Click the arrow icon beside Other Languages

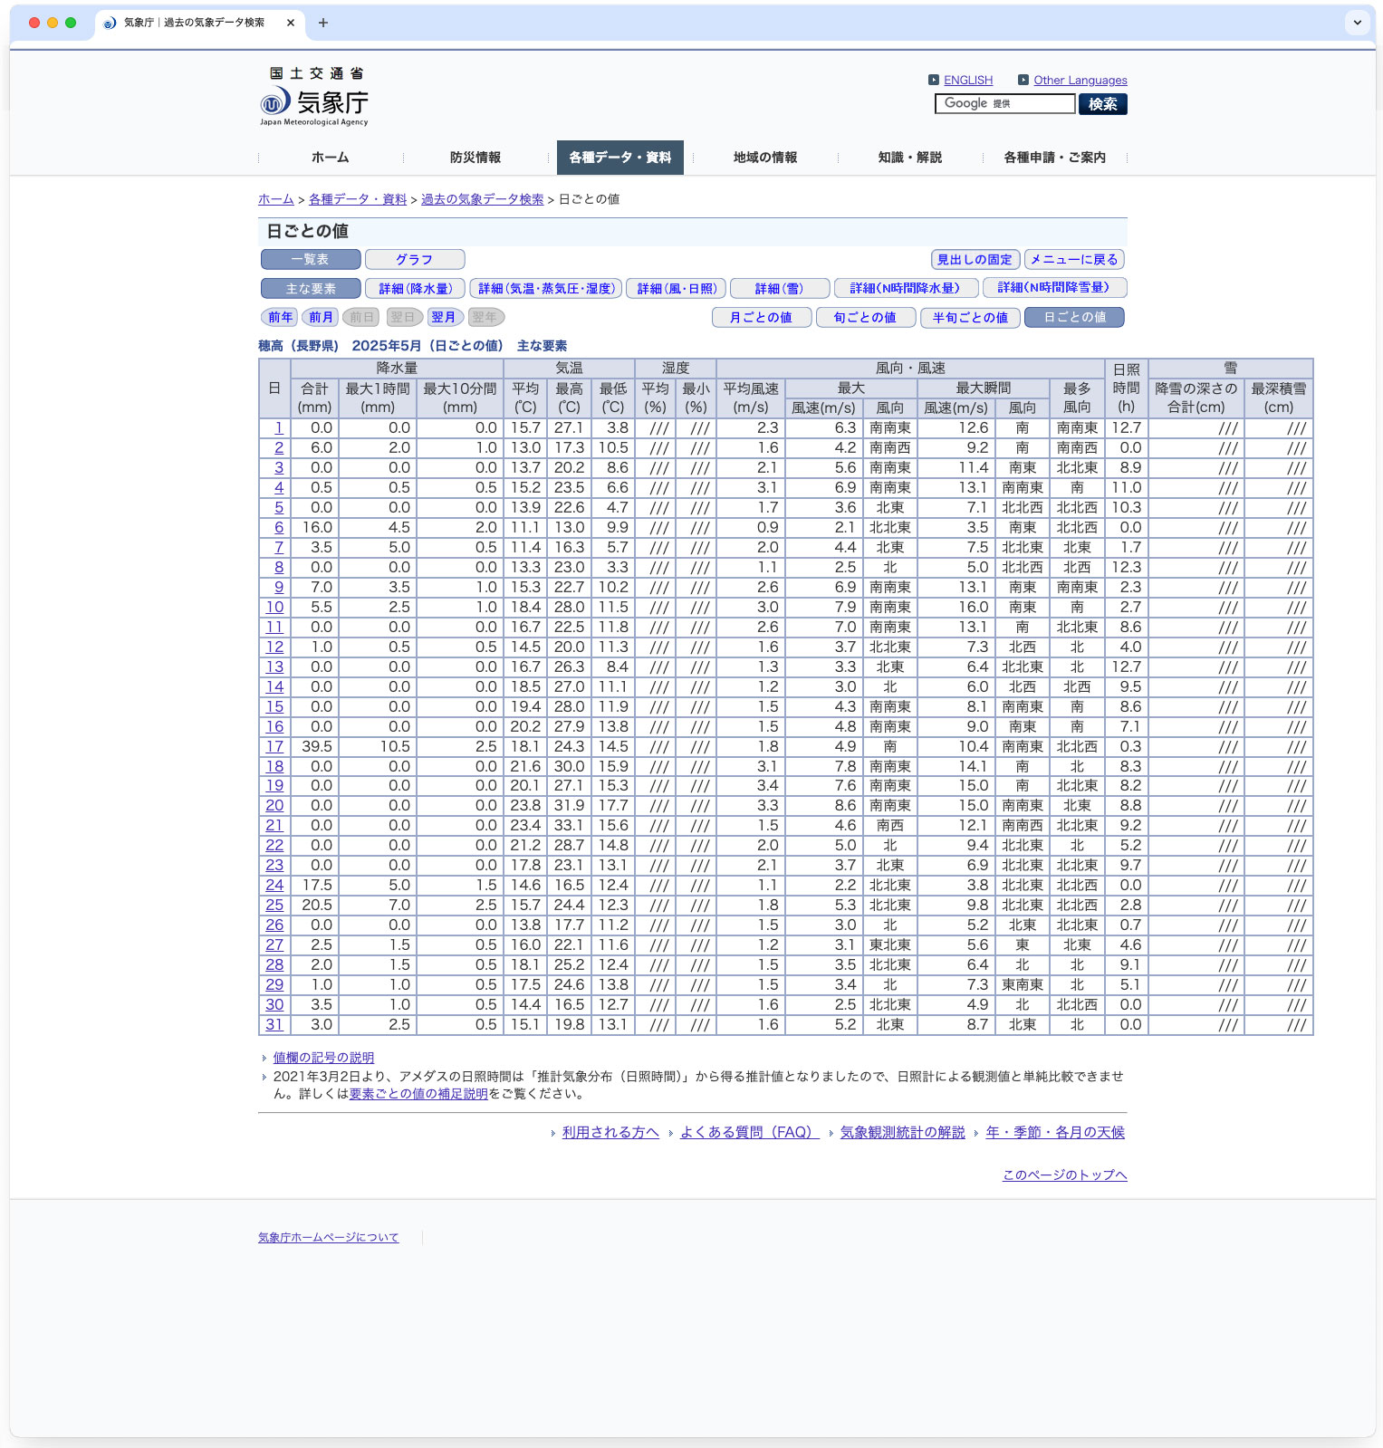tap(1023, 80)
